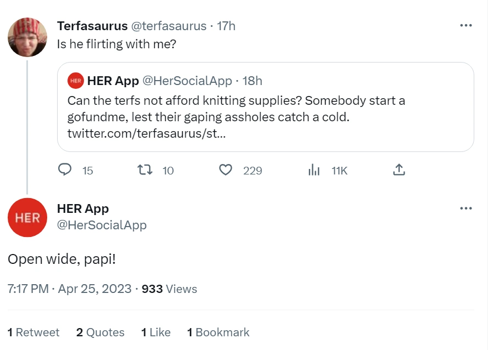Viewport: 488px width, 350px height.
Task: View the 2 Quotes list
Action: 100,332
